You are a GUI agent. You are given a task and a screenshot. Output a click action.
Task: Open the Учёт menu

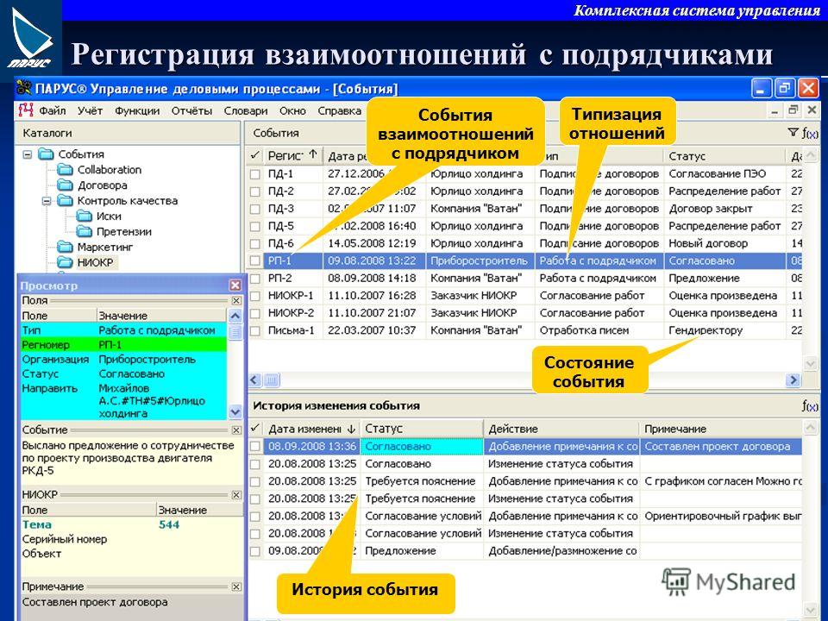click(x=90, y=111)
